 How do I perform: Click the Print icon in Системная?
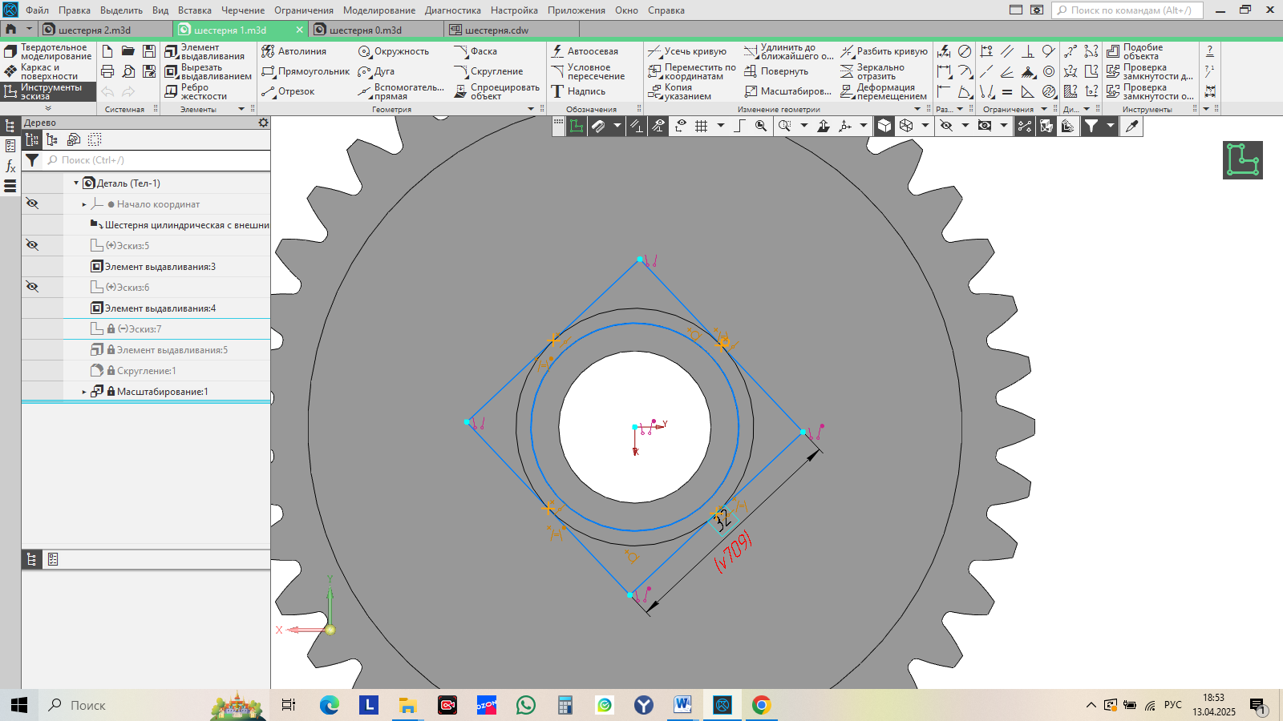click(107, 71)
